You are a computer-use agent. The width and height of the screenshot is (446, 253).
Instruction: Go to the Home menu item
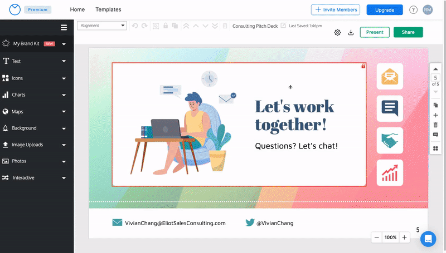[77, 9]
